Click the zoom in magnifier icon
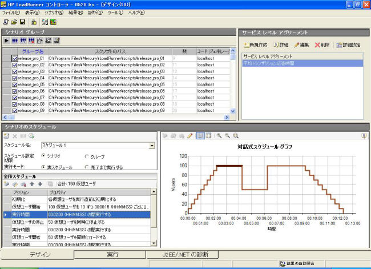The width and height of the screenshot is (371, 269). 219,136
